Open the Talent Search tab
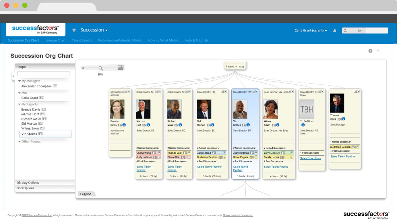The width and height of the screenshot is (397, 220). tap(82, 40)
